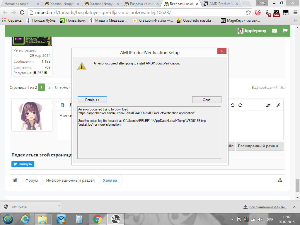The width and height of the screenshot is (300, 225).
Task: Open setup.exe download item
Action: pyautogui.click(x=29, y=207)
